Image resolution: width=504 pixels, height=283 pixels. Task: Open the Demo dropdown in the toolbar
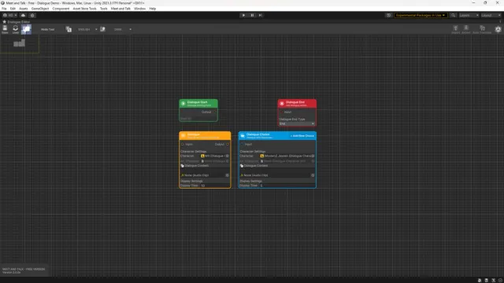pos(123,29)
